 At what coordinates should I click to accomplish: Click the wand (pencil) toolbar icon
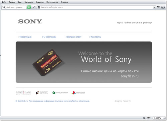[x=34, y=7]
